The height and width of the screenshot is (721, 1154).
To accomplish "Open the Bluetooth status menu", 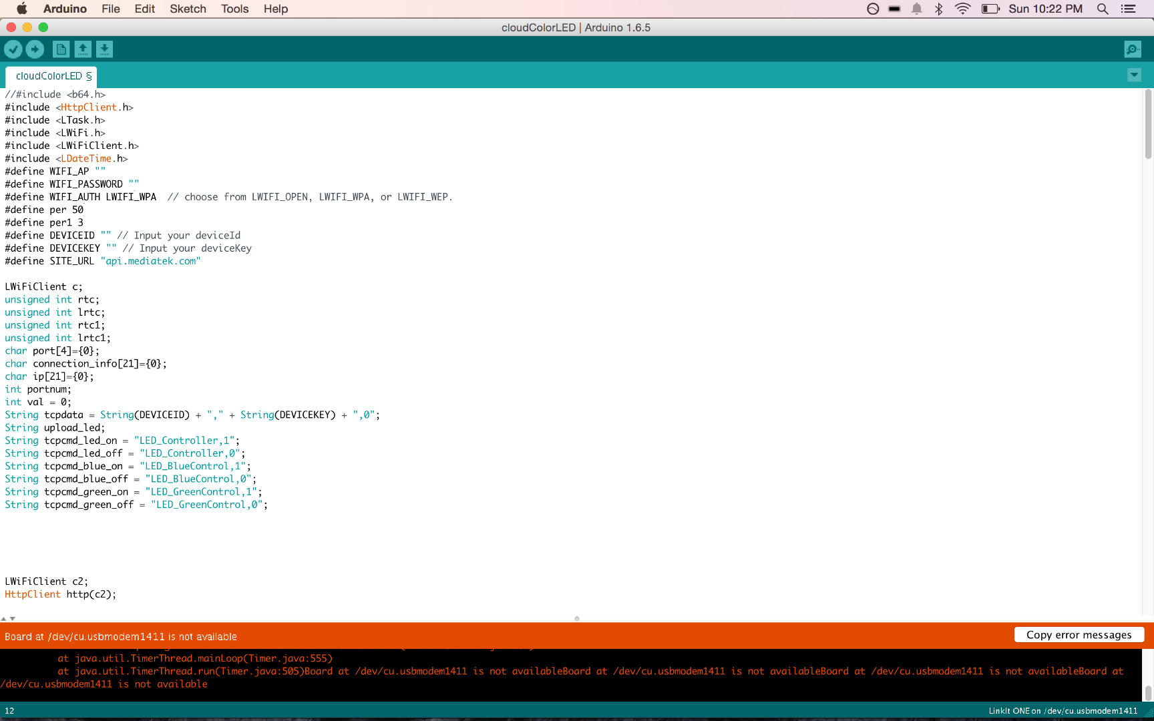I will [x=939, y=9].
